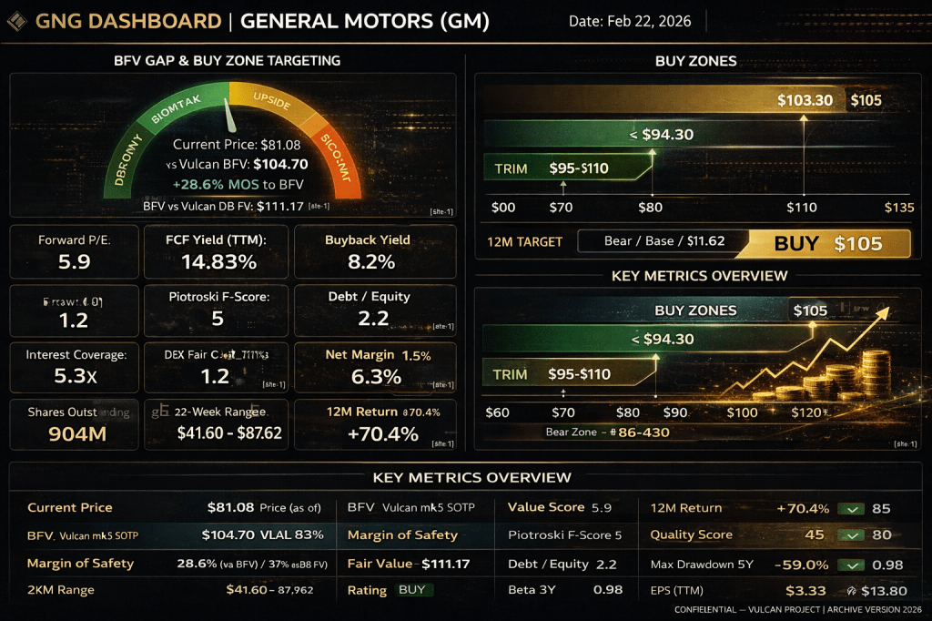Click the site-1 footnote marker in gauge panel
The height and width of the screenshot is (621, 932).
click(442, 212)
